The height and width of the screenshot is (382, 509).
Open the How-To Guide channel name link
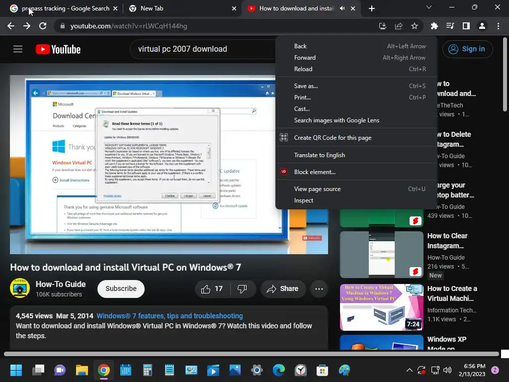click(x=61, y=284)
